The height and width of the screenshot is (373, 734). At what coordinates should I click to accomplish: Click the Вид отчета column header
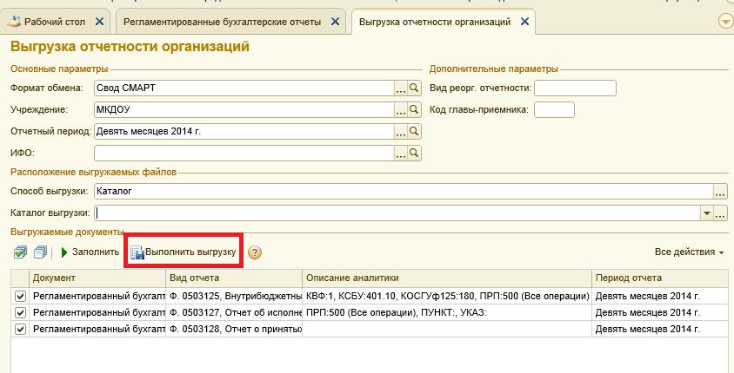click(x=234, y=278)
